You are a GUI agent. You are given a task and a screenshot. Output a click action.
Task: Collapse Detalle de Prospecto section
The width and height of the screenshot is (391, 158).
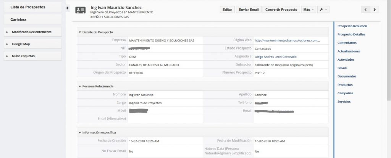point(80,32)
